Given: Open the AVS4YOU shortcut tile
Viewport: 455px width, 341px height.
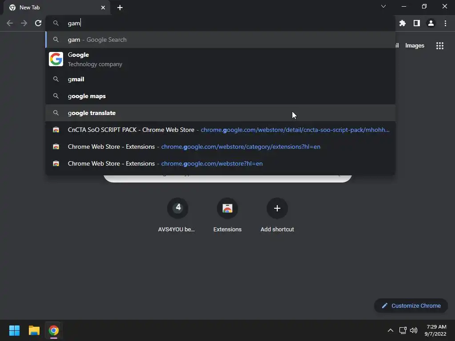Looking at the screenshot, I should 178,215.
